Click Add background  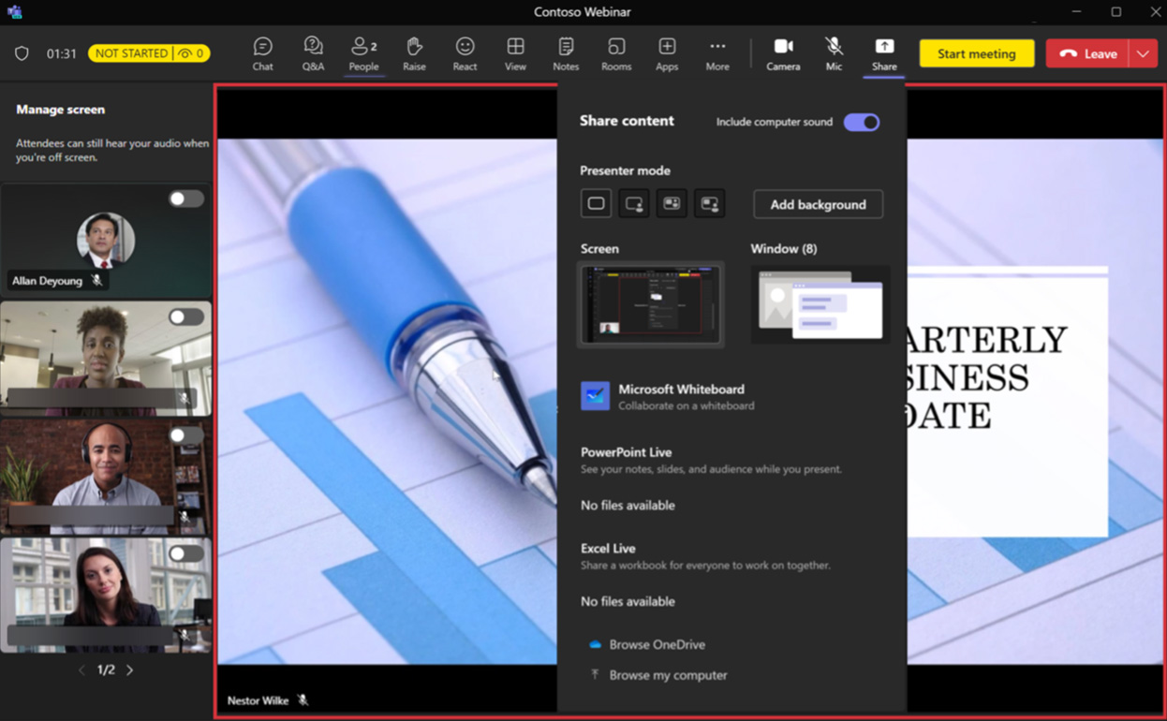[818, 204]
